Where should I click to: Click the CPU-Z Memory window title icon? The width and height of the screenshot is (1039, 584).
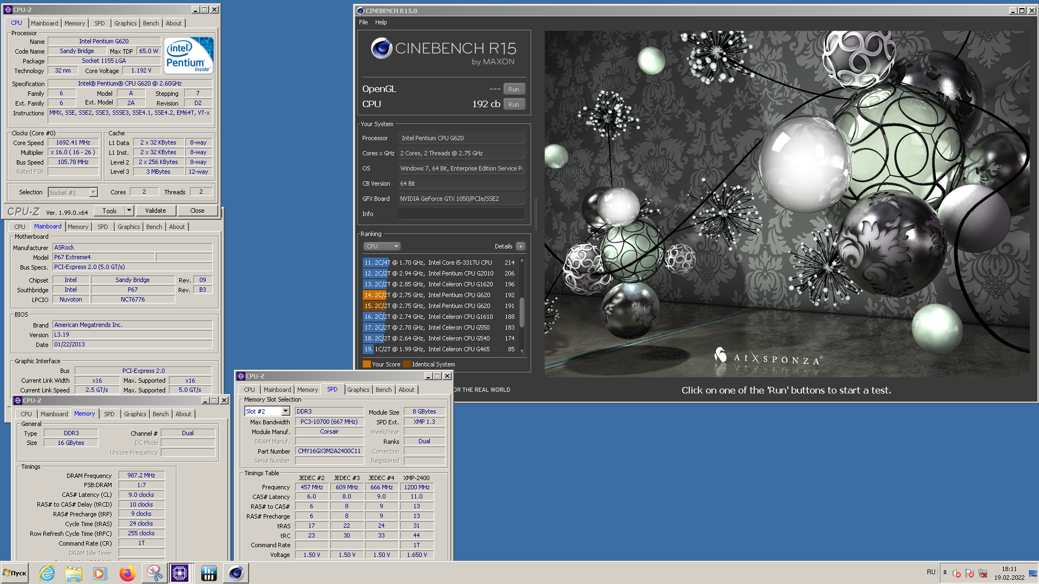tap(18, 401)
